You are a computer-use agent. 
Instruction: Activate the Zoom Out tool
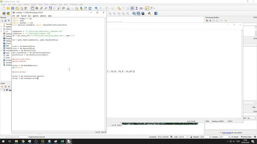pyautogui.click(x=46, y=8)
